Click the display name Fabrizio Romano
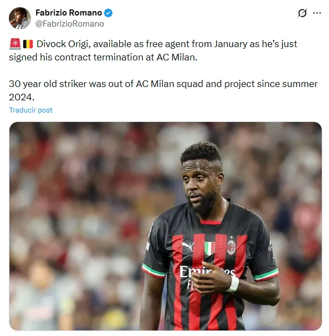This screenshot has height=336, width=329. (x=69, y=13)
